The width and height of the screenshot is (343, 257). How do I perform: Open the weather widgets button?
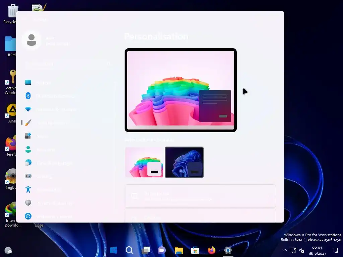[x=8, y=250]
